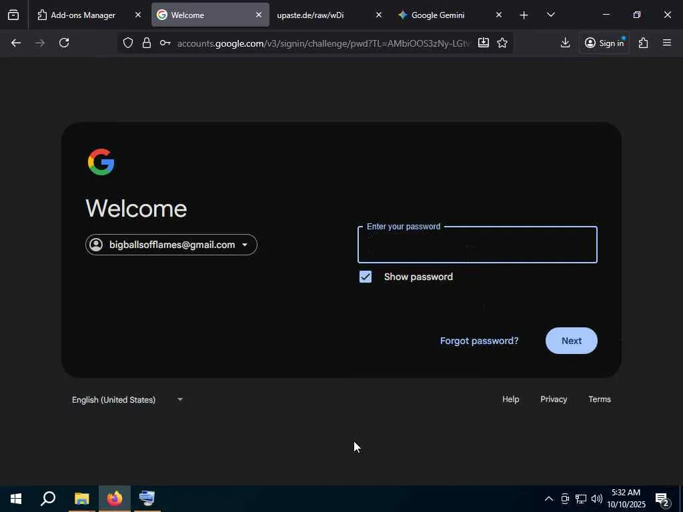Open a new tab
Screen dimensions: 683x512
tap(524, 15)
